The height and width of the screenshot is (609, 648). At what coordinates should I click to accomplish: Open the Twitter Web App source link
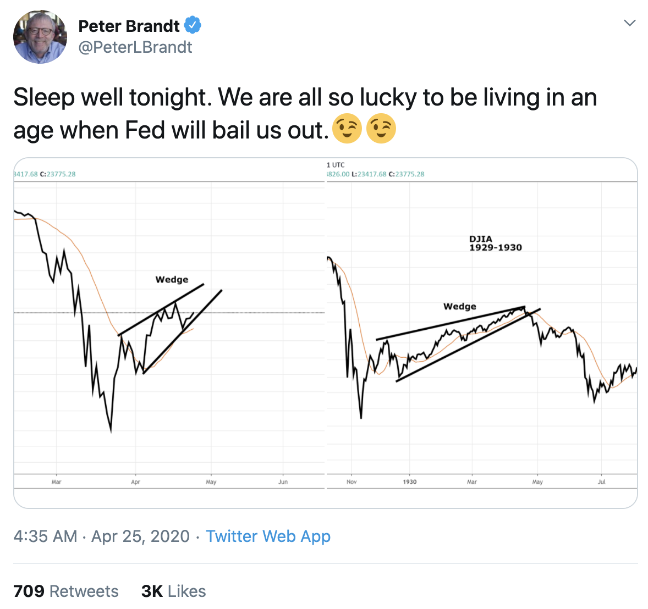point(268,536)
